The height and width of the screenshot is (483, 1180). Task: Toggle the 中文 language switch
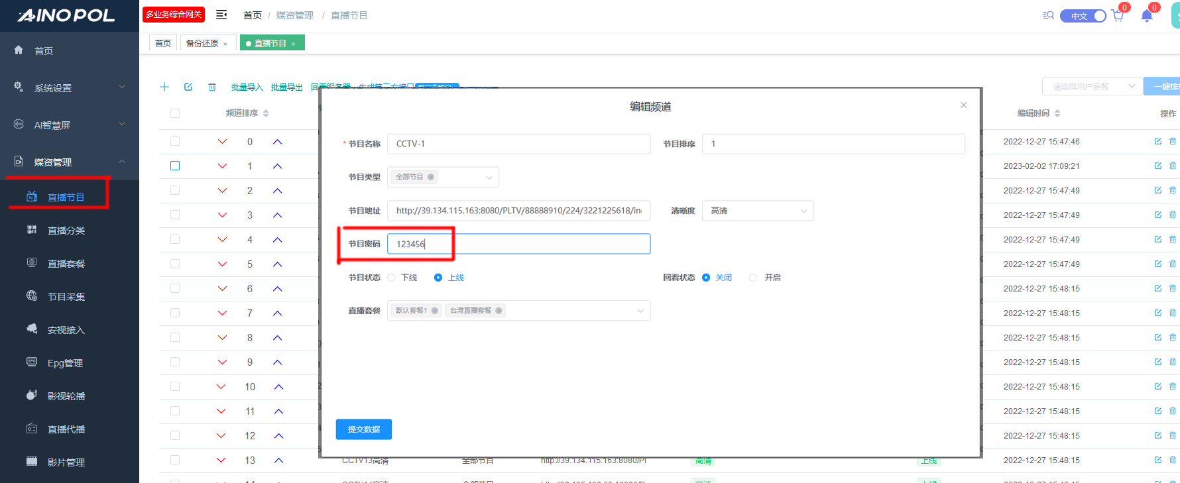point(1083,16)
